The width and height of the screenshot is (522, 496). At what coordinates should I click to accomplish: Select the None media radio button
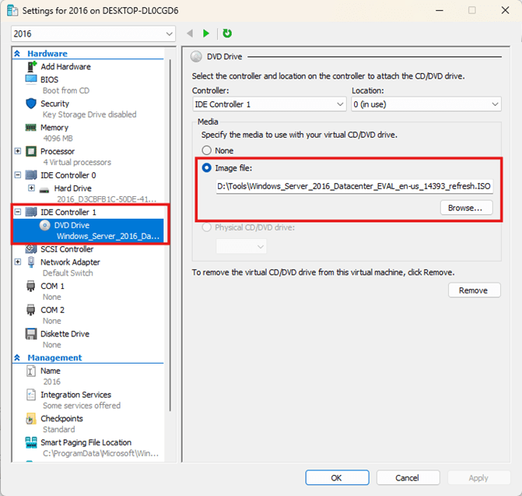coord(206,150)
